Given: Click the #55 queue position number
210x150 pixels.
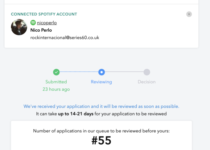Looking at the screenshot, I should click(x=101, y=141).
